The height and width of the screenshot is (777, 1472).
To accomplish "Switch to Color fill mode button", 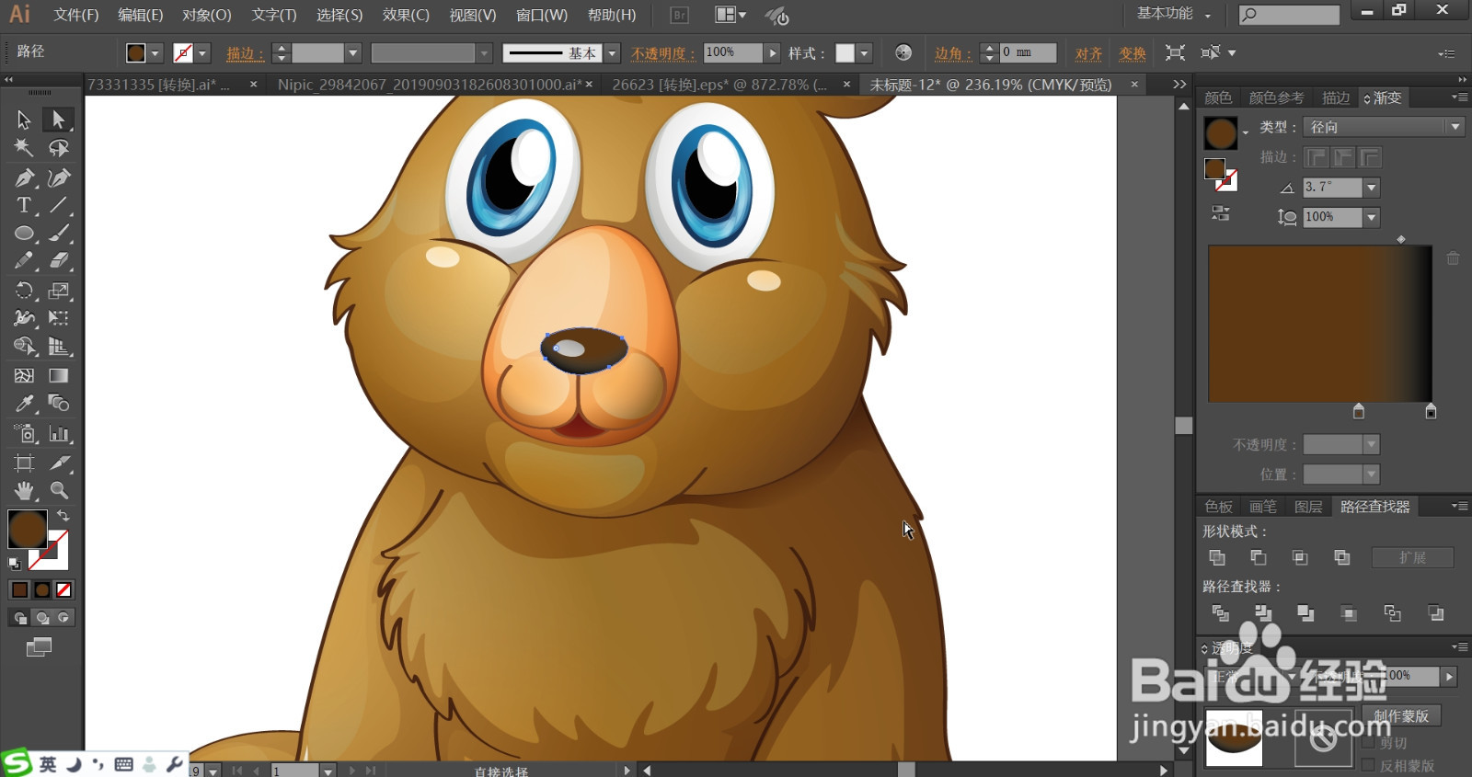I will [x=19, y=589].
